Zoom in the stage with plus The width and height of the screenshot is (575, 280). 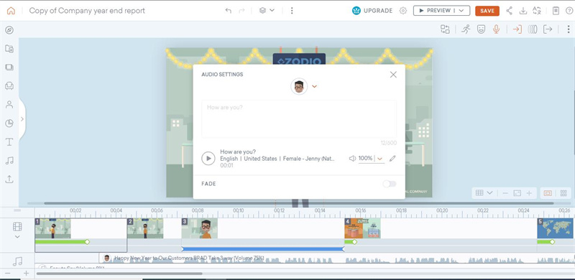[529, 193]
